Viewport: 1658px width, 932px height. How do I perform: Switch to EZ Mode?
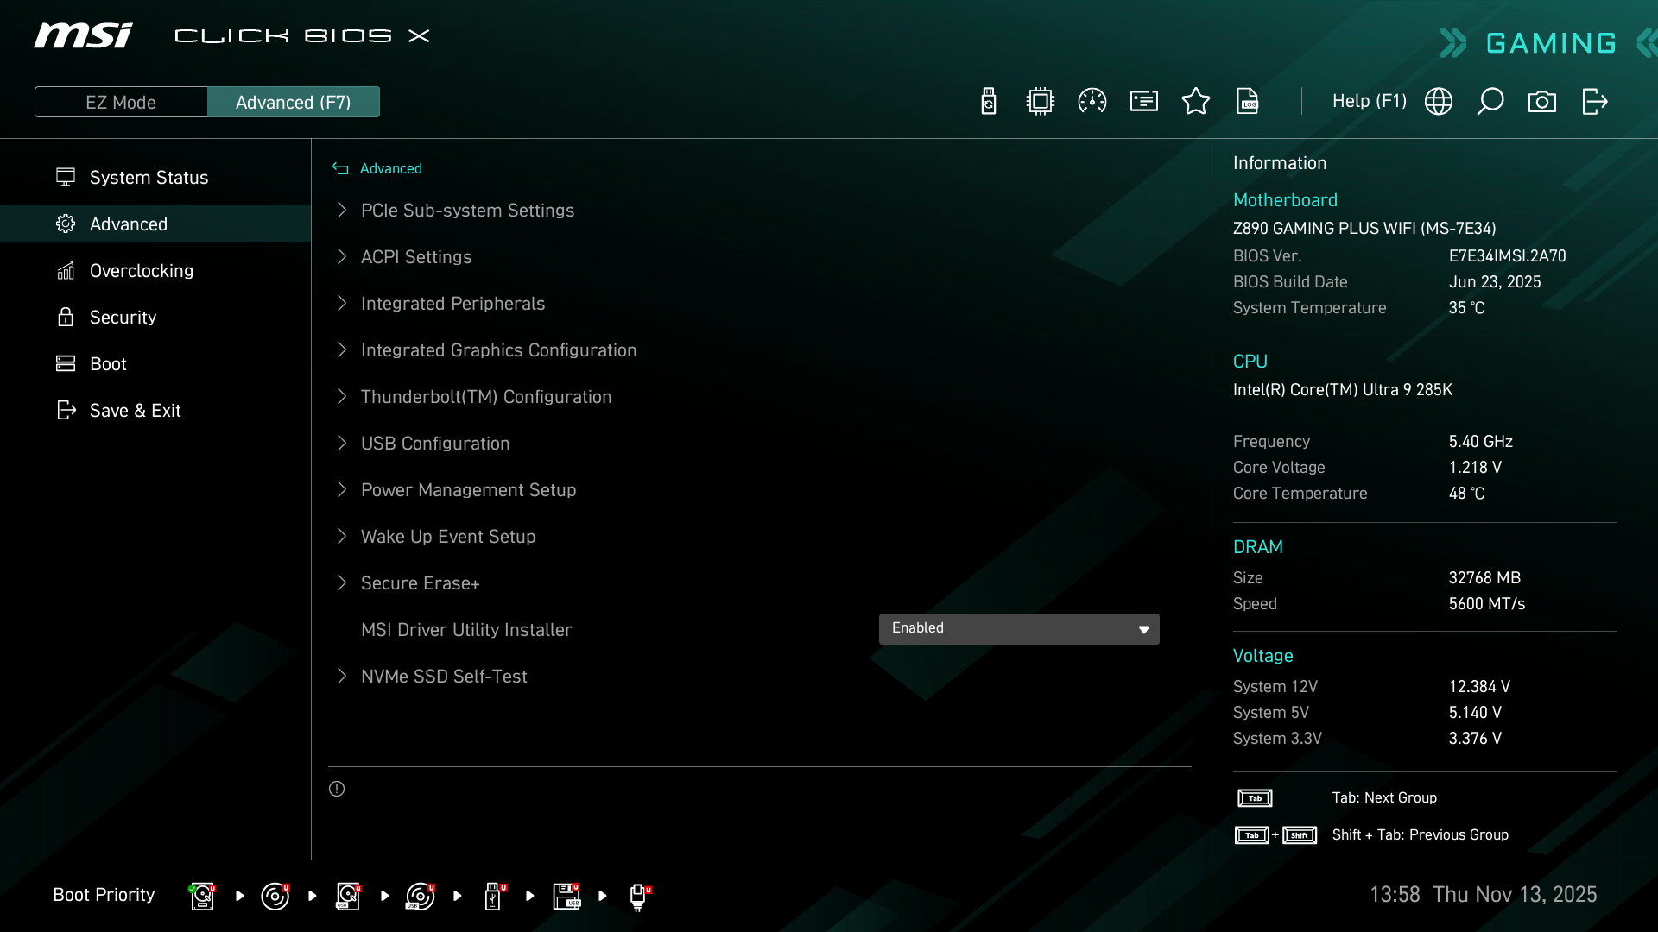121,102
